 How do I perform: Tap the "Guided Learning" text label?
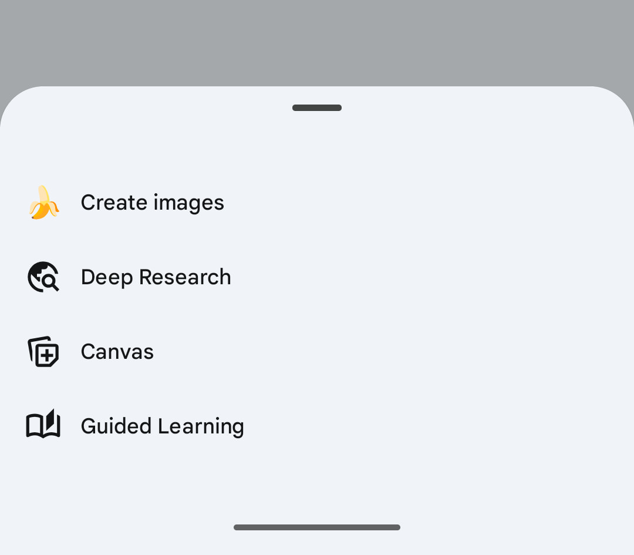click(162, 426)
